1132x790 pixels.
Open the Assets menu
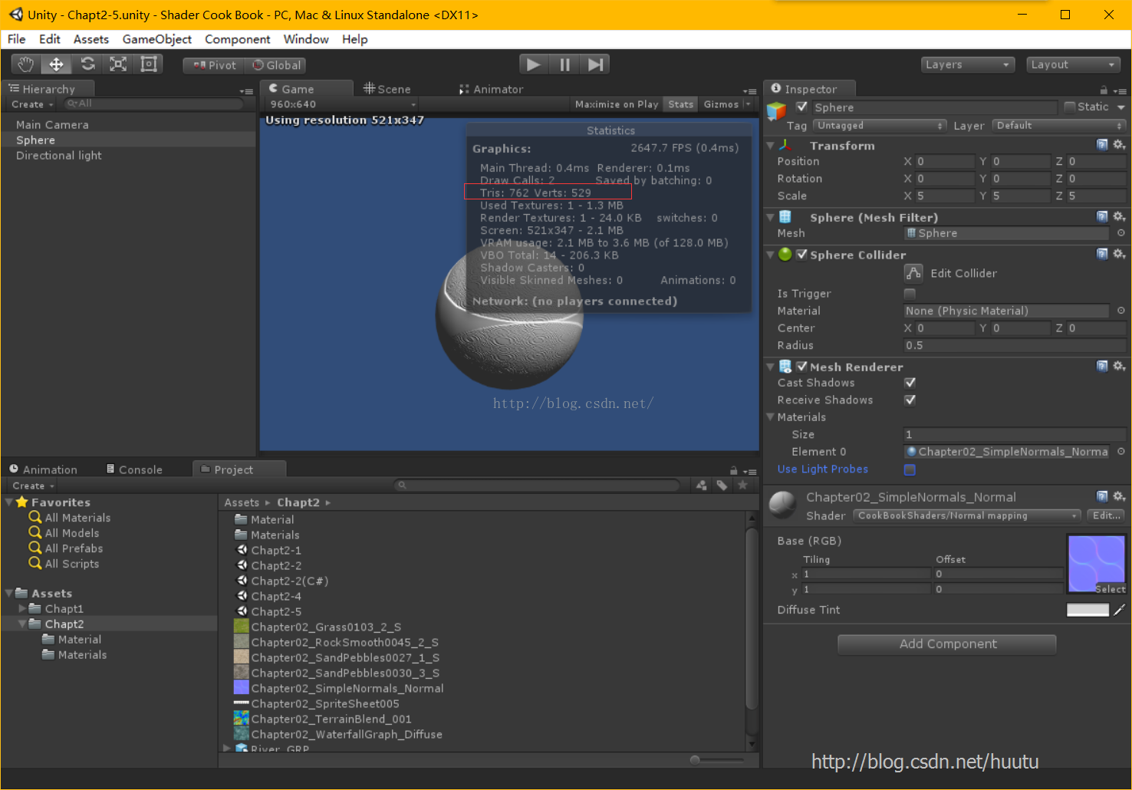[91, 39]
